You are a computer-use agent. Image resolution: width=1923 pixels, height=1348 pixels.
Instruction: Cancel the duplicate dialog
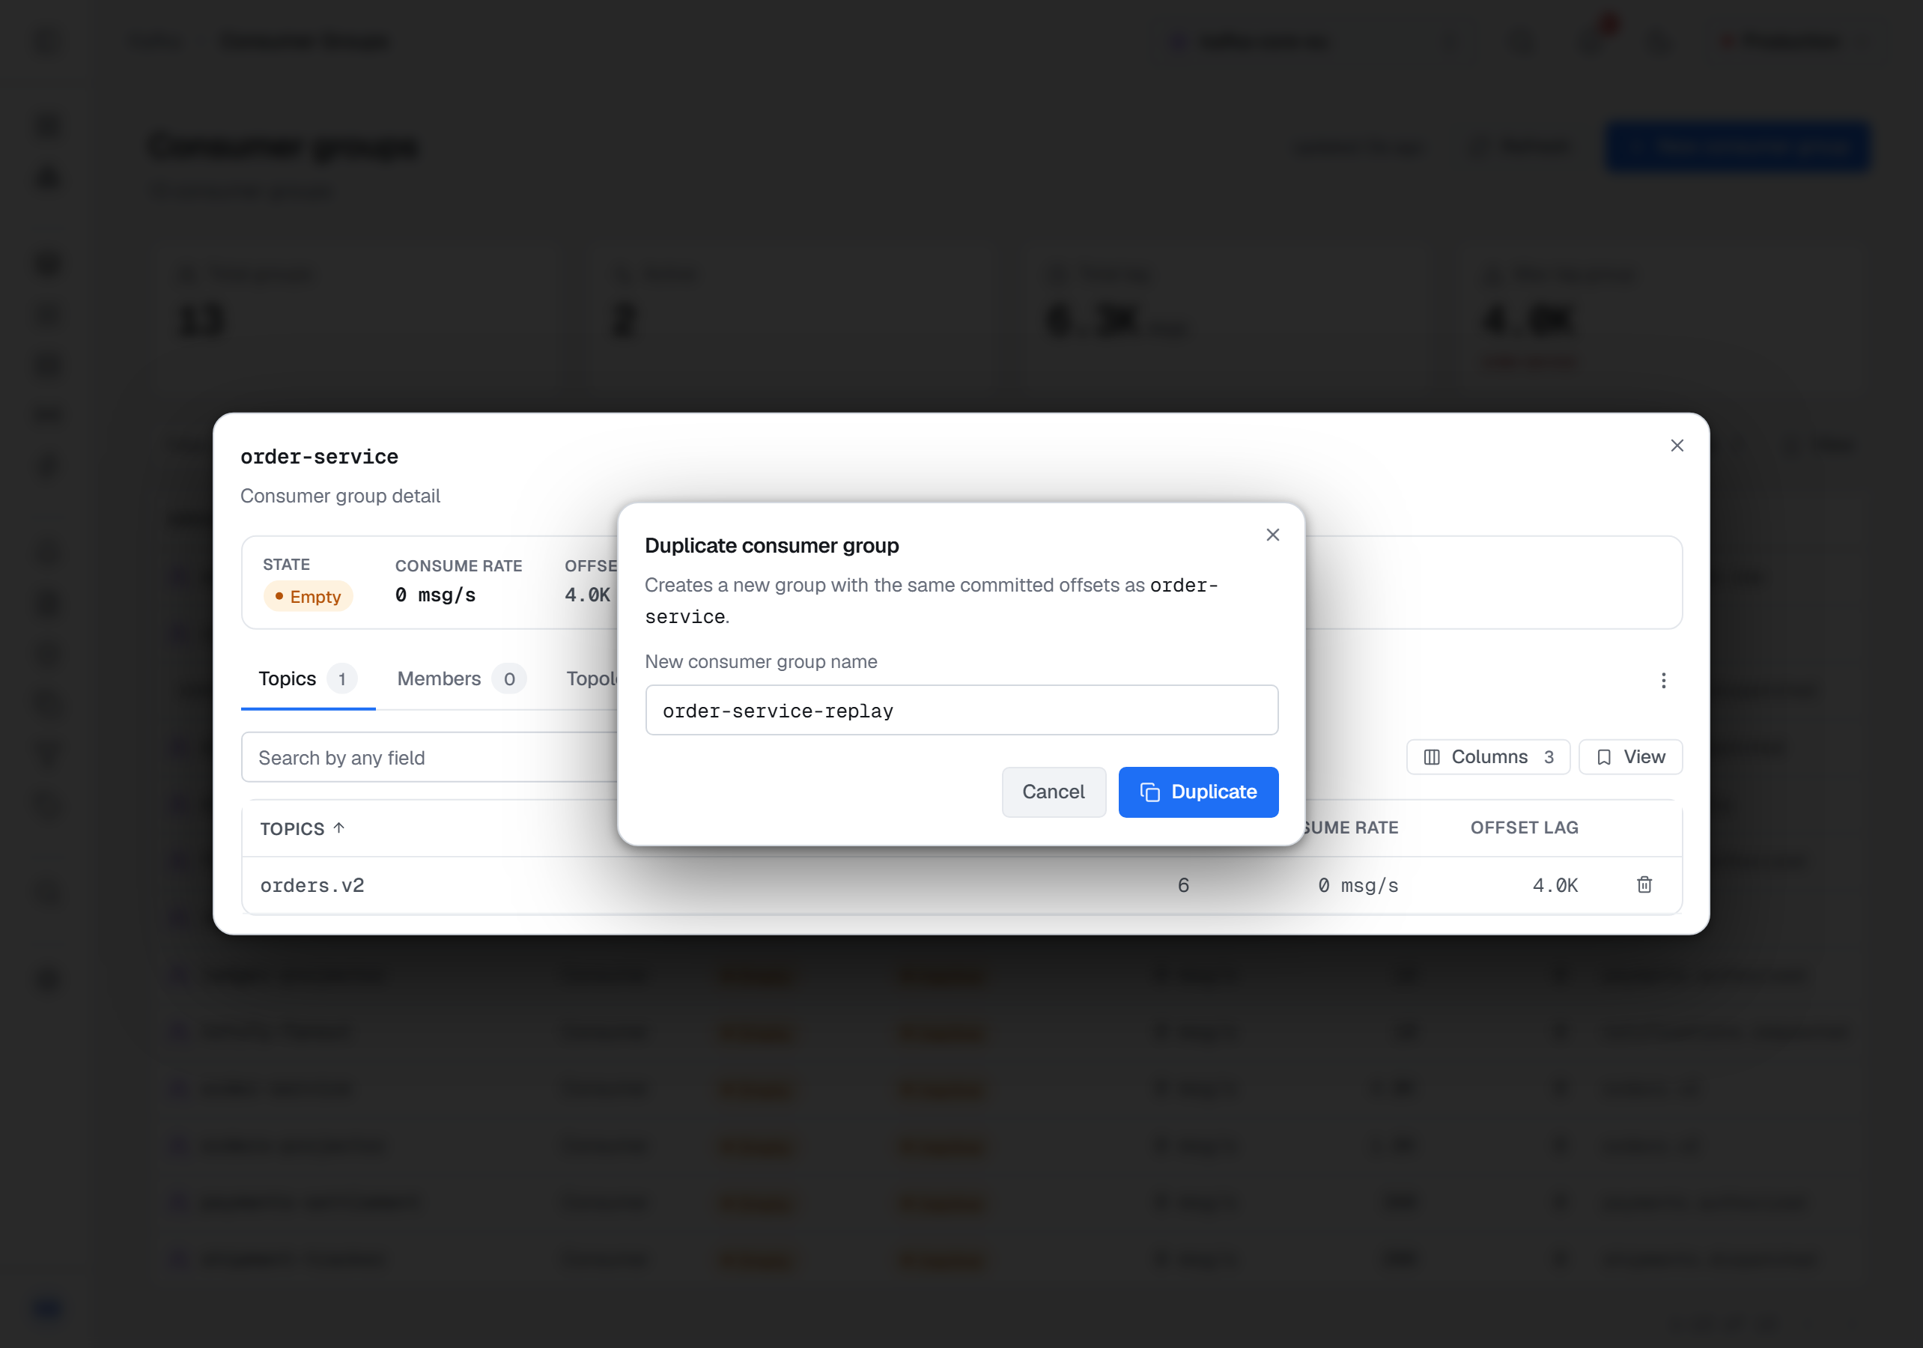click(x=1054, y=792)
